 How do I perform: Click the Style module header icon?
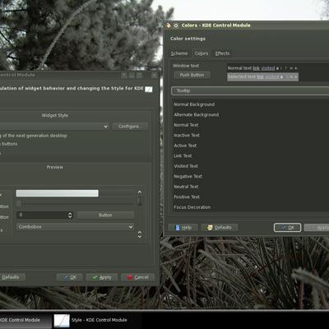(149, 89)
